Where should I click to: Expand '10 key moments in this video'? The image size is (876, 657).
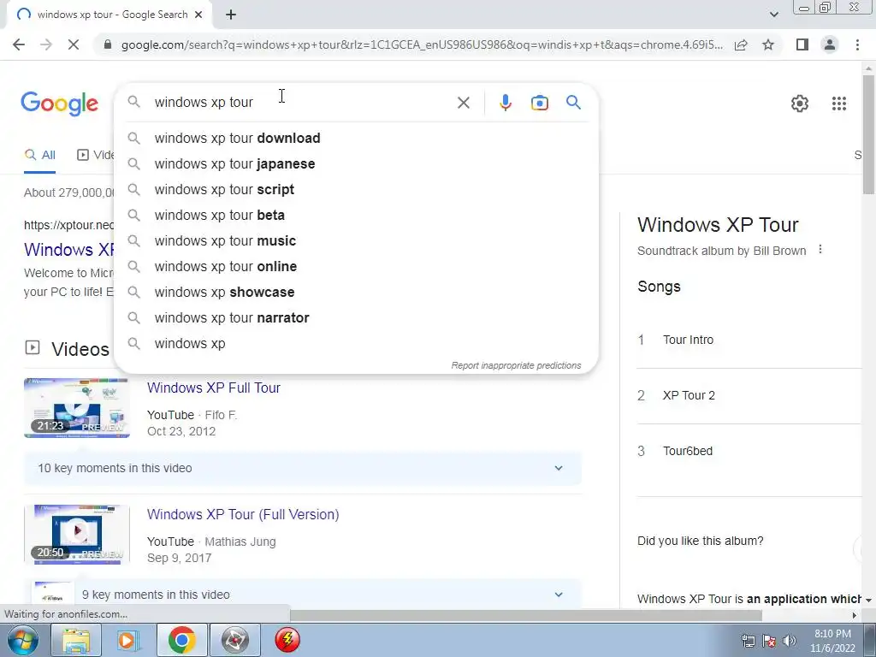[x=302, y=468]
